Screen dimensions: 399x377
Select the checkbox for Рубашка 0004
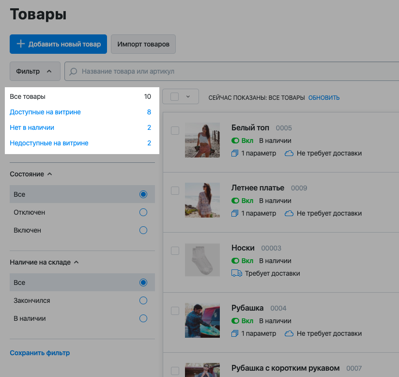click(x=175, y=311)
